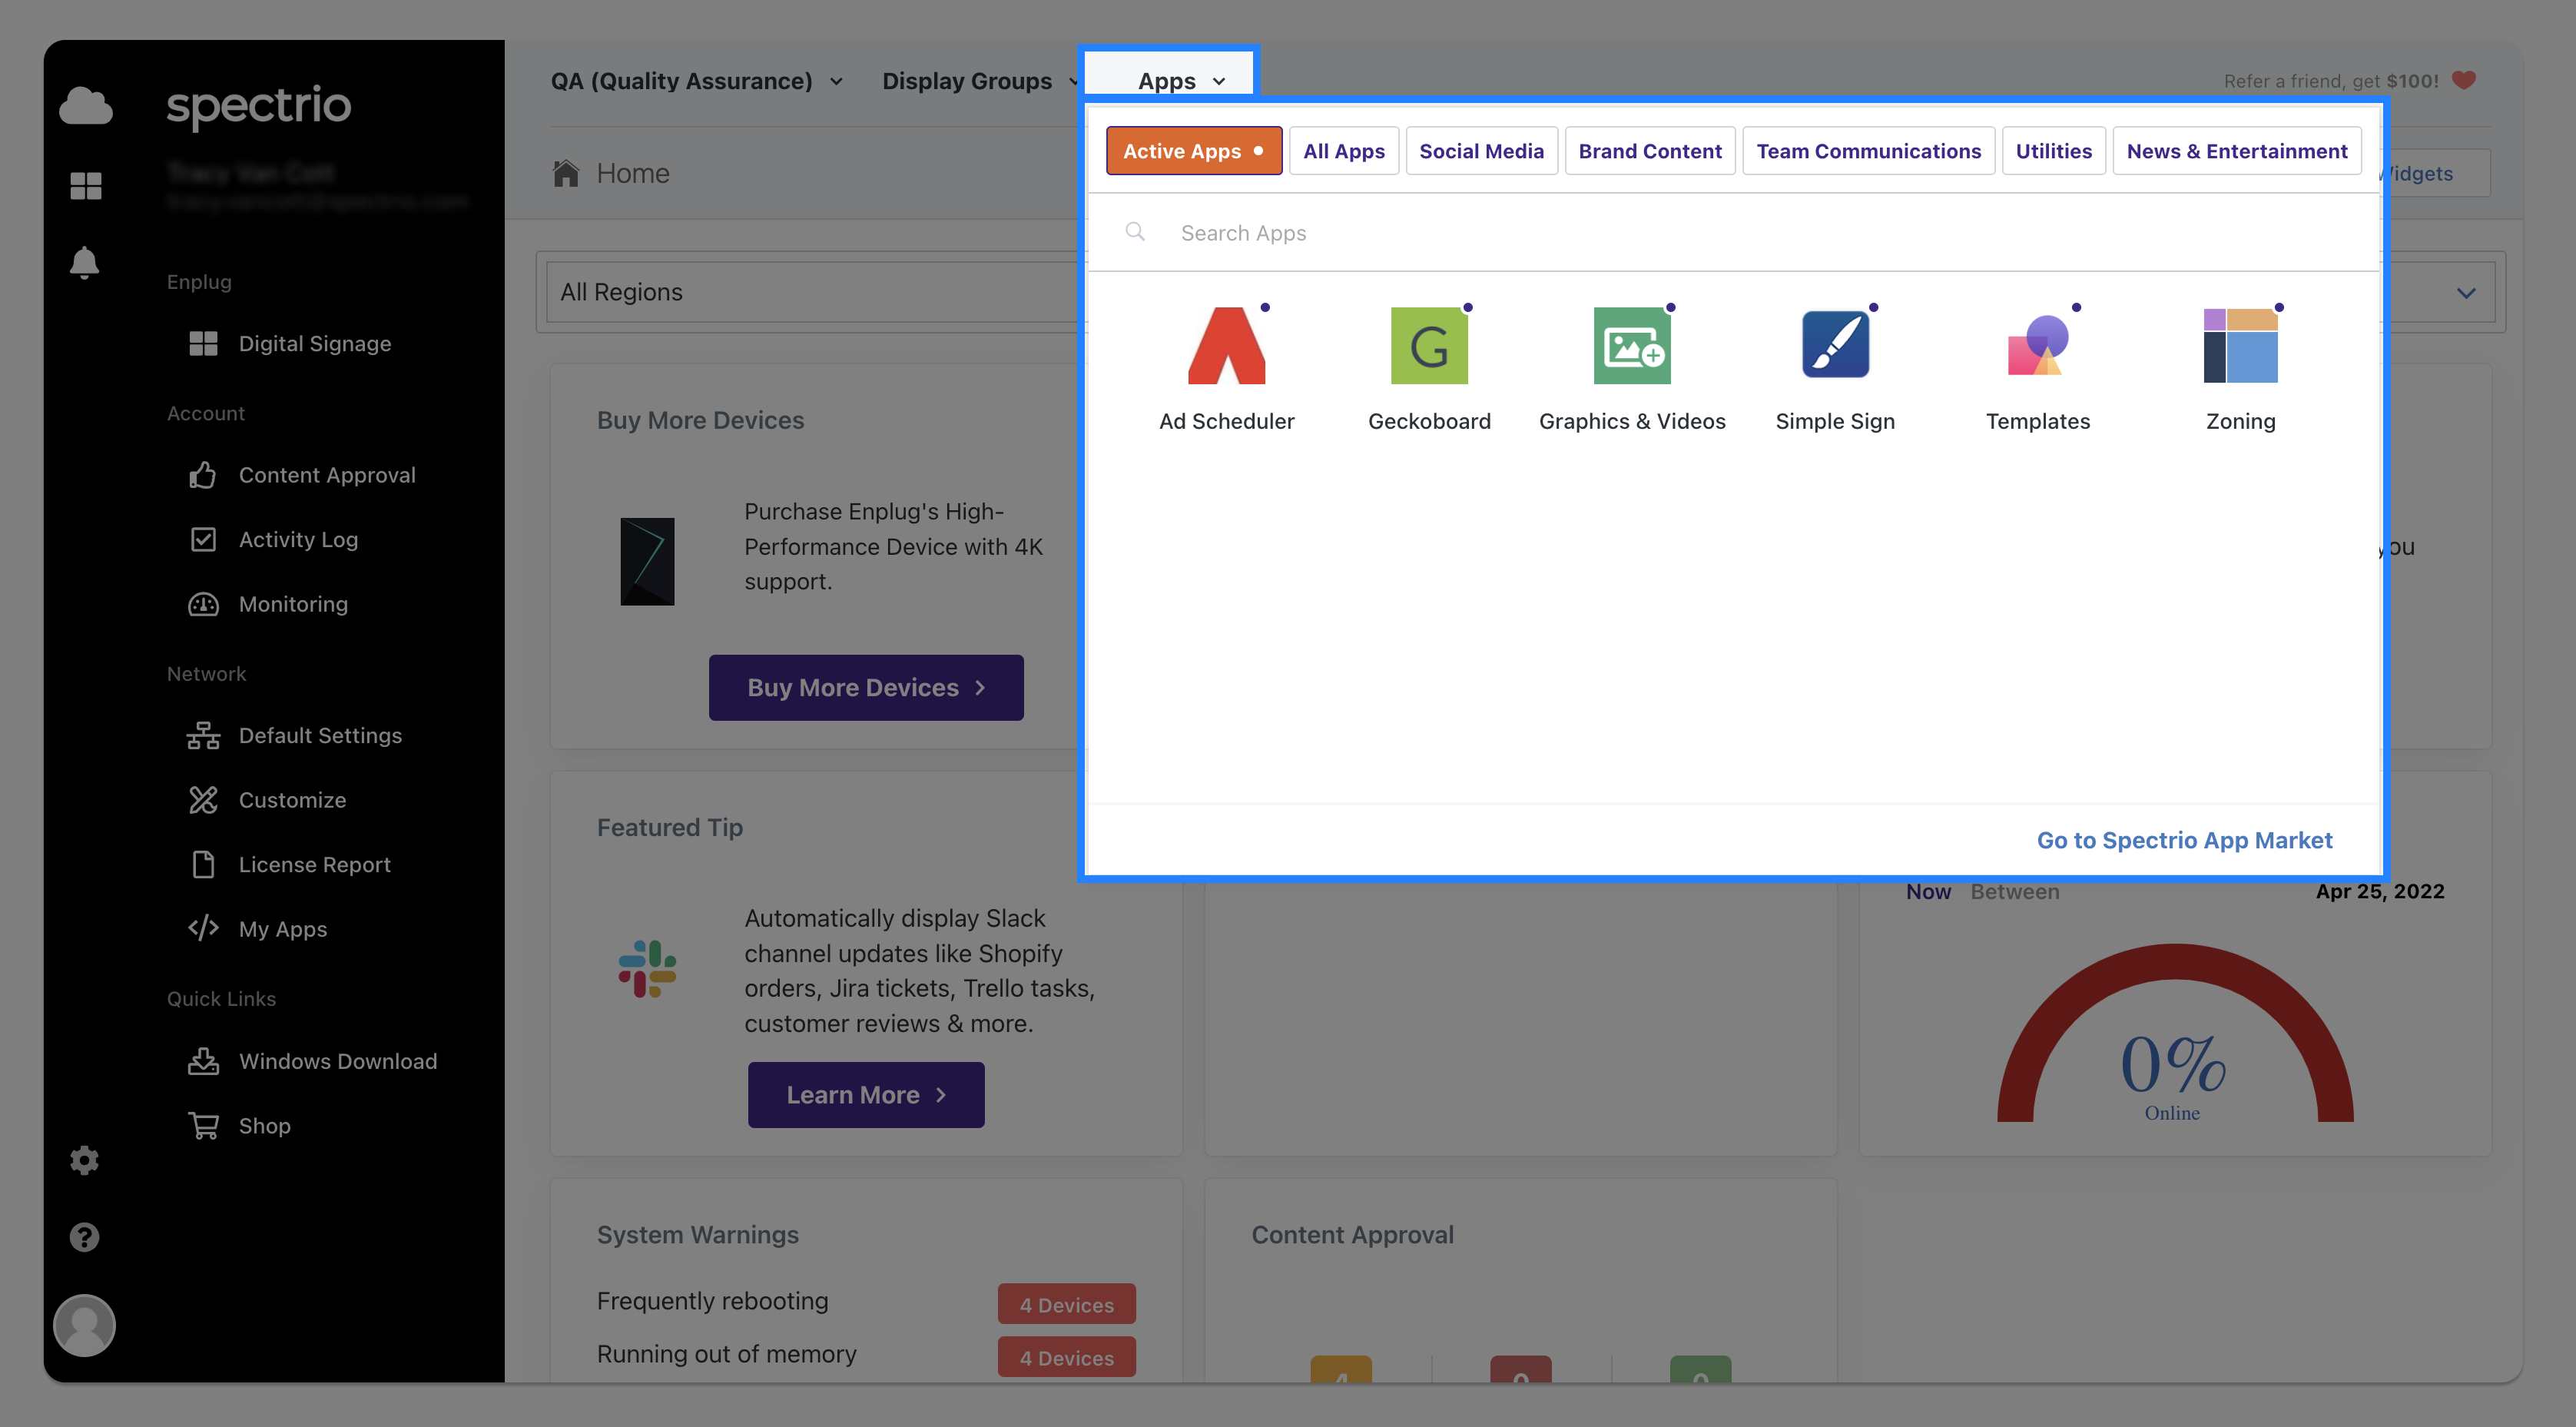Viewport: 2576px width, 1427px height.
Task: Click the notifications bell icon
Action: (84, 263)
